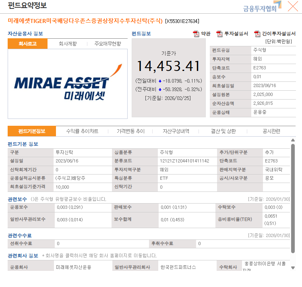The image size is (302, 287).
Task: Click the 운용보수 value 0.003 (0.291)
Action: 70,207
